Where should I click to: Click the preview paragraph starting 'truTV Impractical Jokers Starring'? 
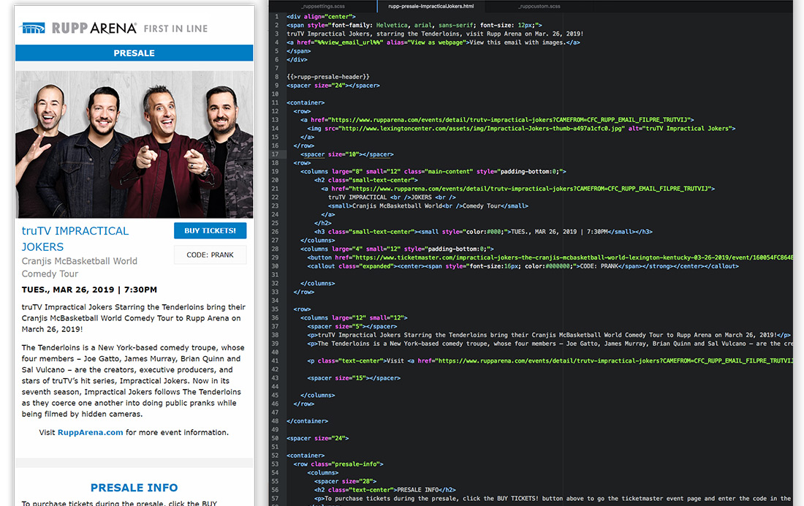coord(133,318)
